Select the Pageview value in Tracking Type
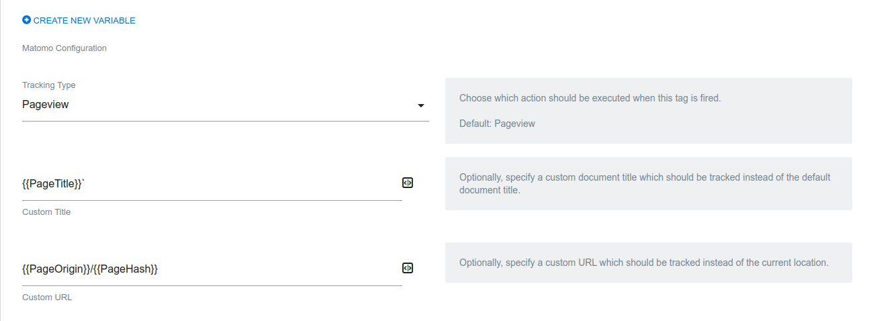The width and height of the screenshot is (873, 321). 46,105
